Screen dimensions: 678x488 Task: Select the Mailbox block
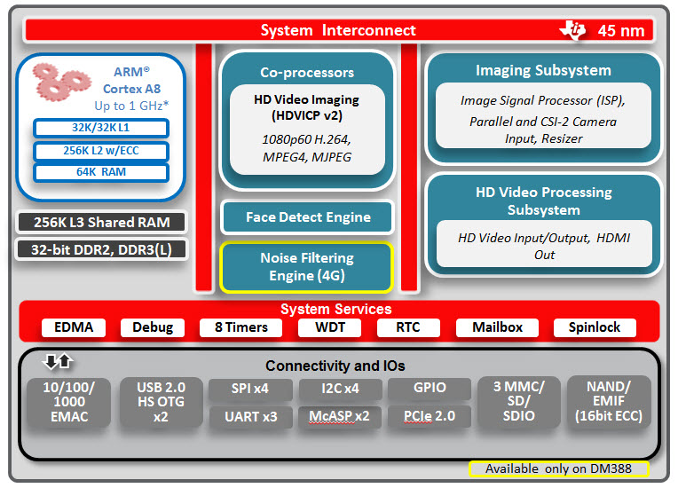497,327
